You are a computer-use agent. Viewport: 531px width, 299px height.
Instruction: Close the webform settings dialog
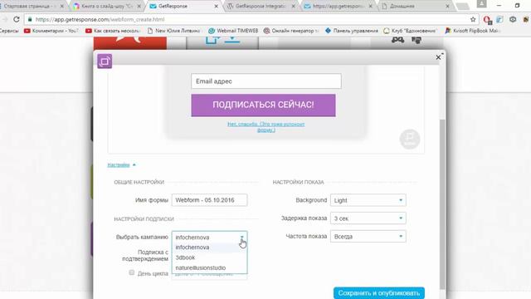click(x=438, y=57)
